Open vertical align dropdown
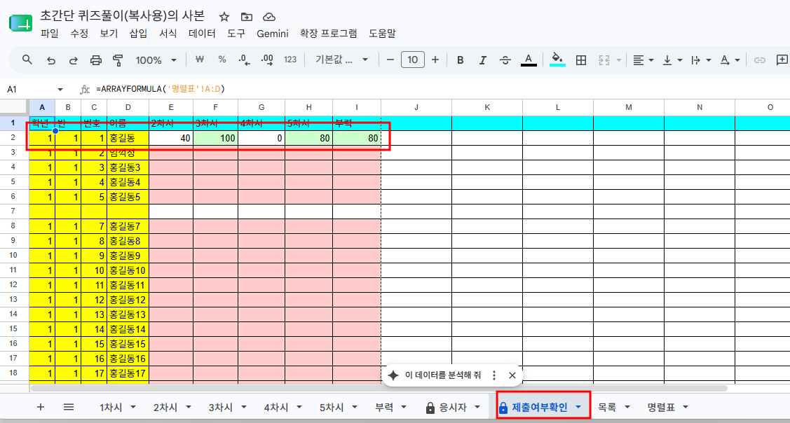Image resolution: width=790 pixels, height=423 pixels. tap(673, 60)
